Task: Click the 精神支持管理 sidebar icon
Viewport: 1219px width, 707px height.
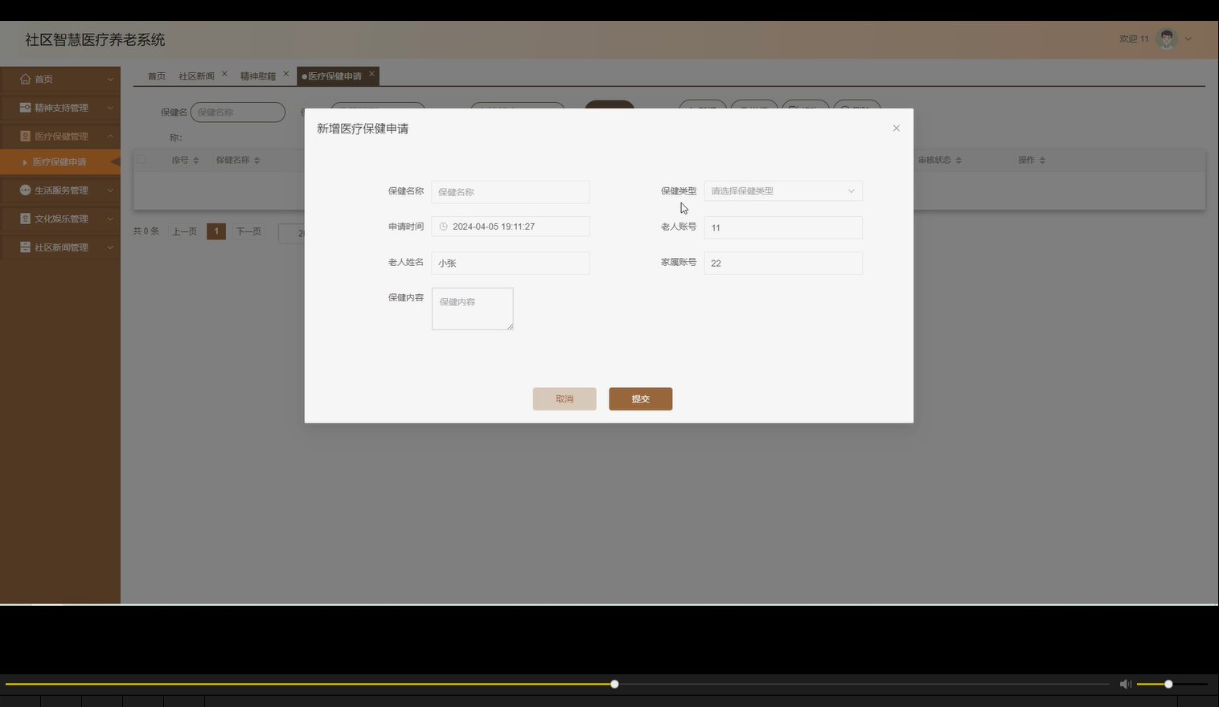Action: click(x=25, y=108)
